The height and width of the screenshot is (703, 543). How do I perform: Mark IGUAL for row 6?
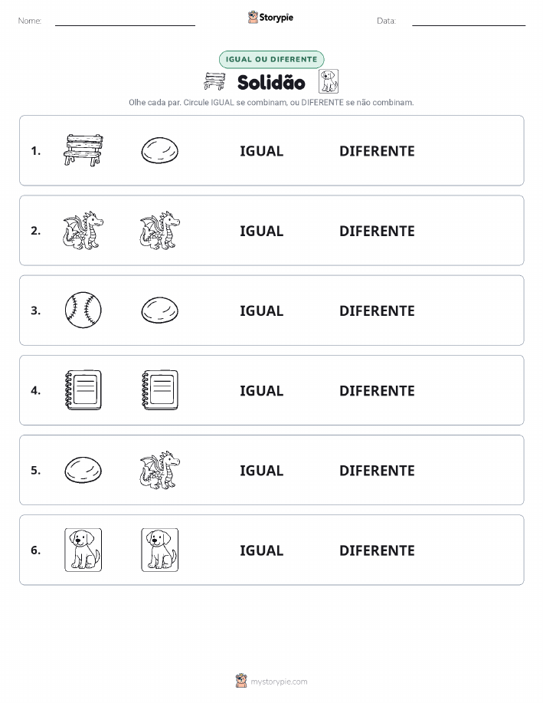tap(262, 550)
